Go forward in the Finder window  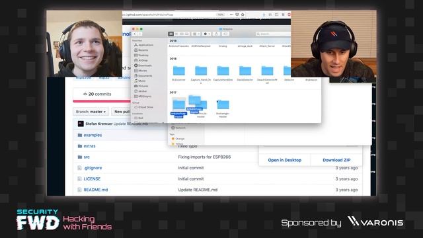139,34
